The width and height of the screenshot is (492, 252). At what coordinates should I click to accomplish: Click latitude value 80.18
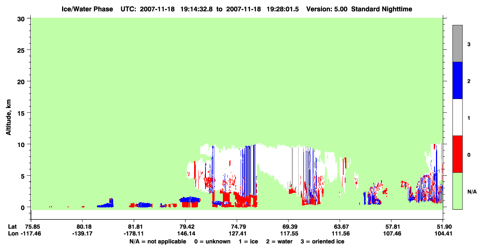82,227
